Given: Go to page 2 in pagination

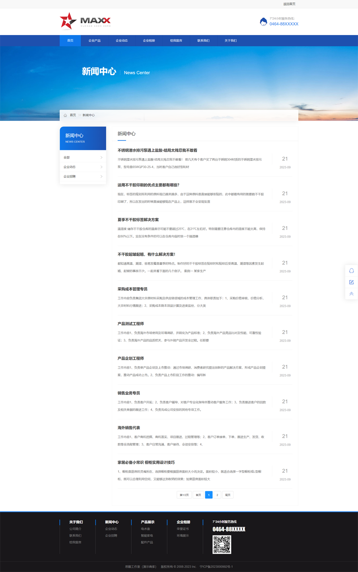Looking at the screenshot, I should tap(217, 495).
